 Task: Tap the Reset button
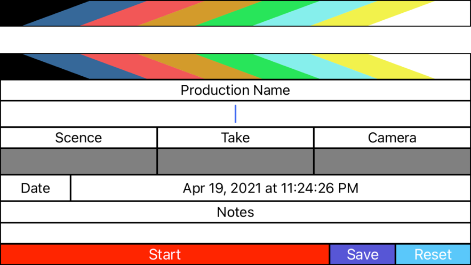[x=433, y=254]
